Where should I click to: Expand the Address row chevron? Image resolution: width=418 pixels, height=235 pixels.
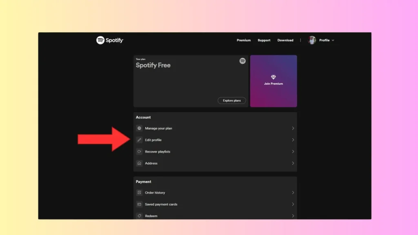coord(293,163)
